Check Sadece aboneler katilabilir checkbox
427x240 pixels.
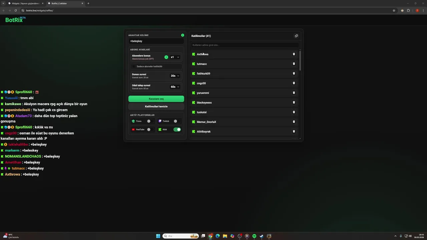pyautogui.click(x=134, y=66)
